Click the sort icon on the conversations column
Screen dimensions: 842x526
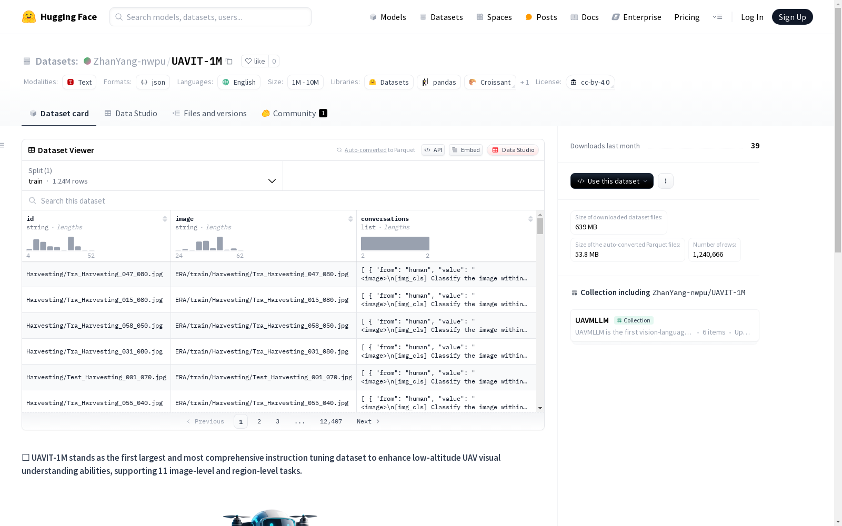click(530, 219)
